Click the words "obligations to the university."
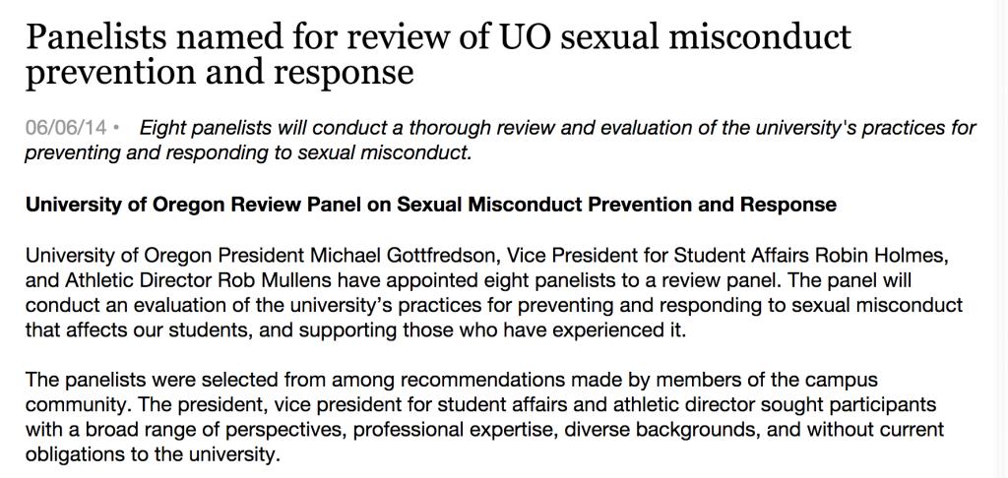1008x478 pixels. (153, 454)
